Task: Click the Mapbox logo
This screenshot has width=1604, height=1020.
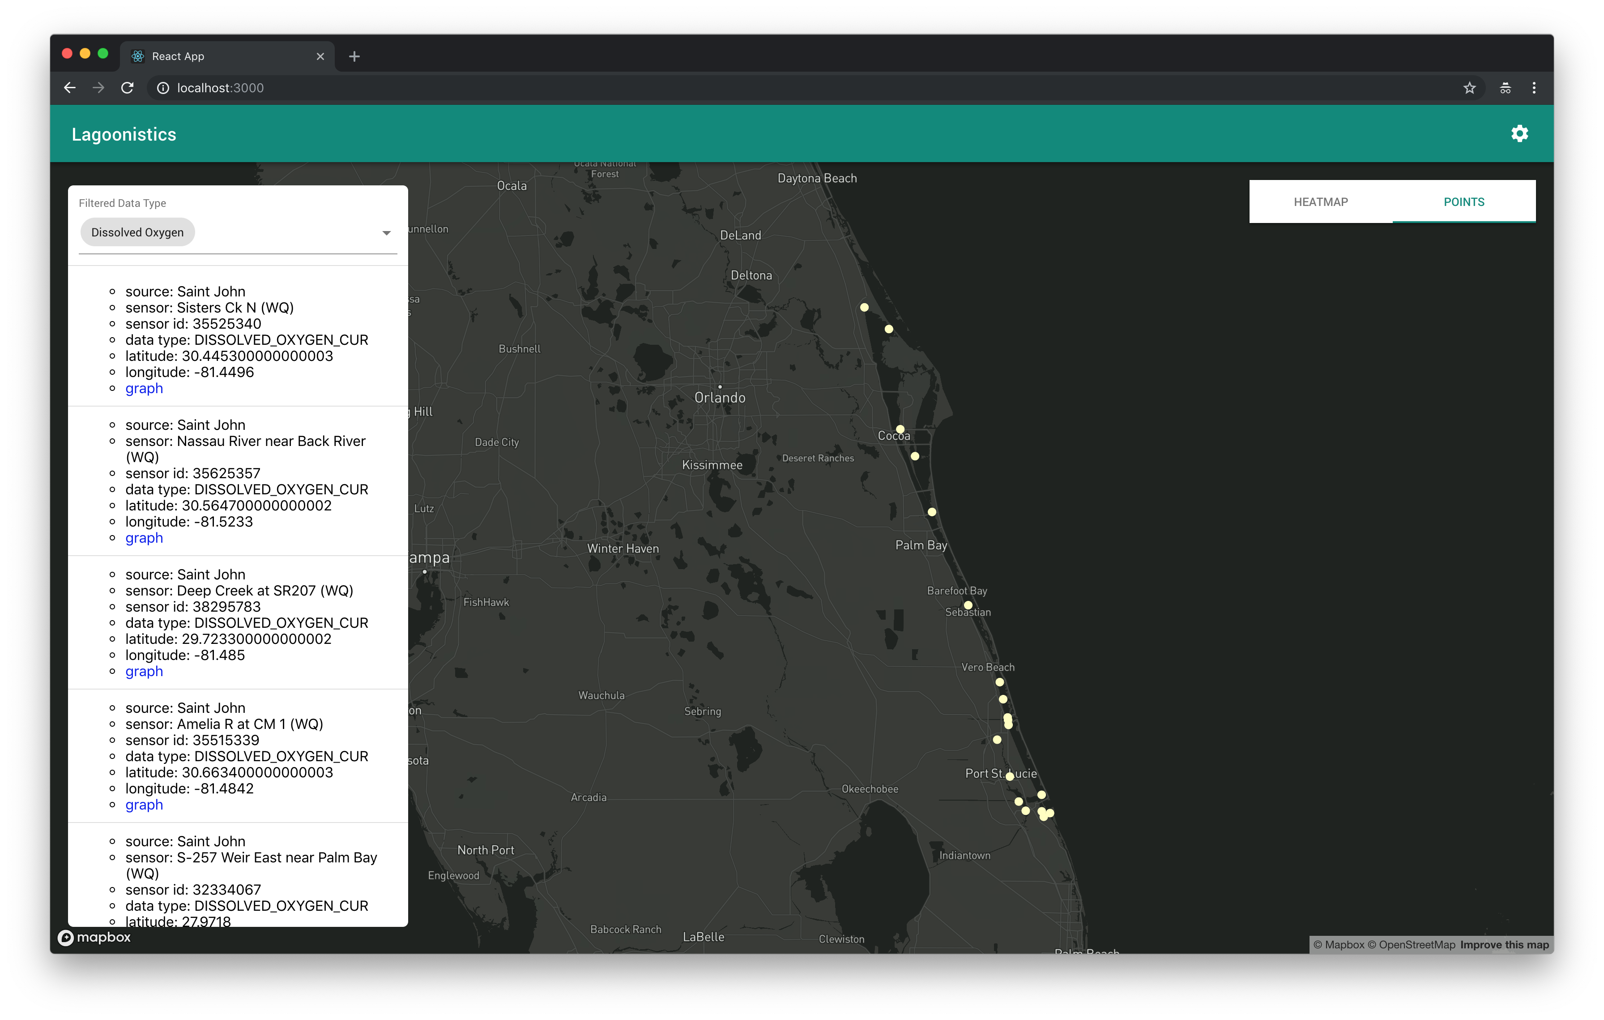Action: pyautogui.click(x=94, y=937)
